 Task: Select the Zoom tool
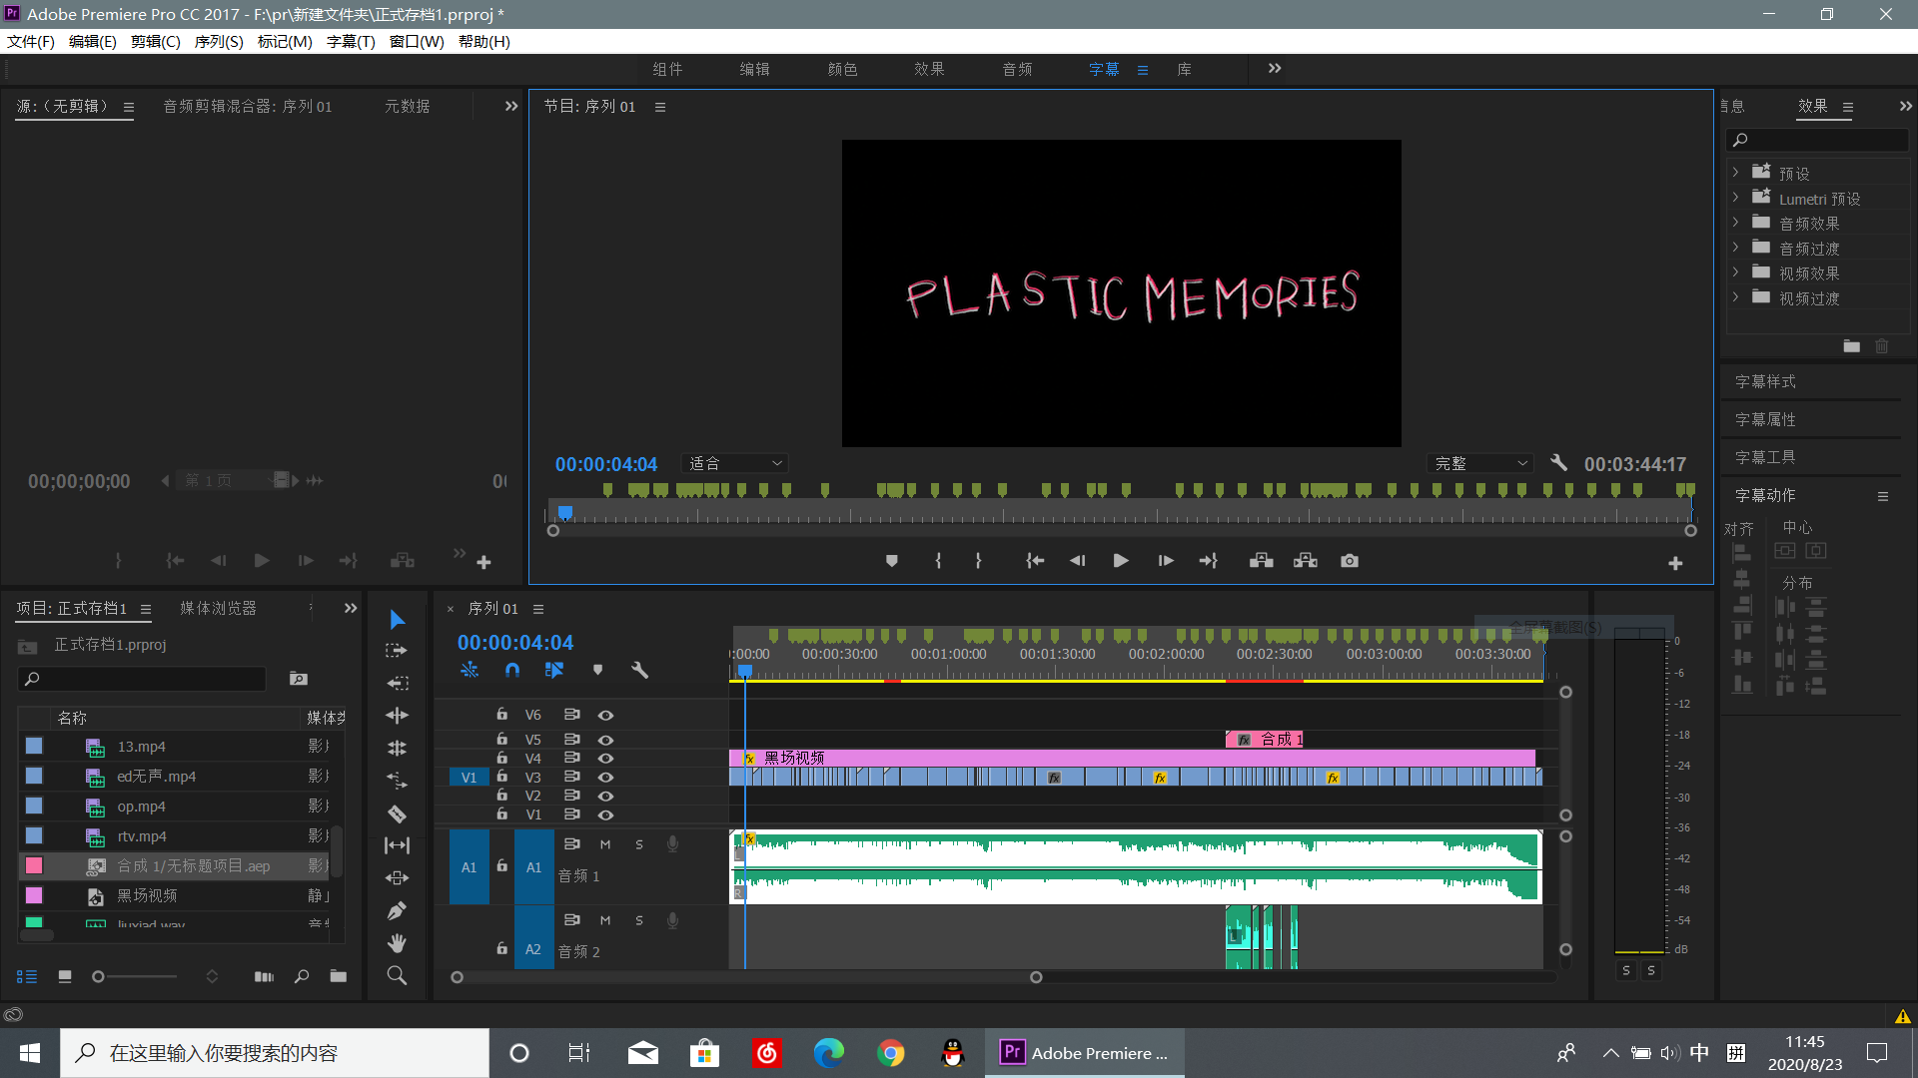[397, 975]
